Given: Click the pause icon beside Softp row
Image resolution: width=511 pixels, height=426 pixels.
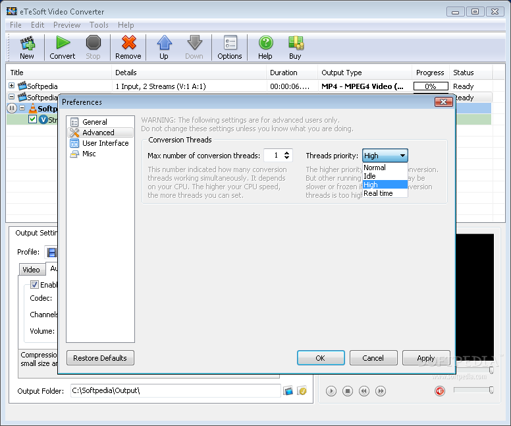Looking at the screenshot, I should point(12,108).
